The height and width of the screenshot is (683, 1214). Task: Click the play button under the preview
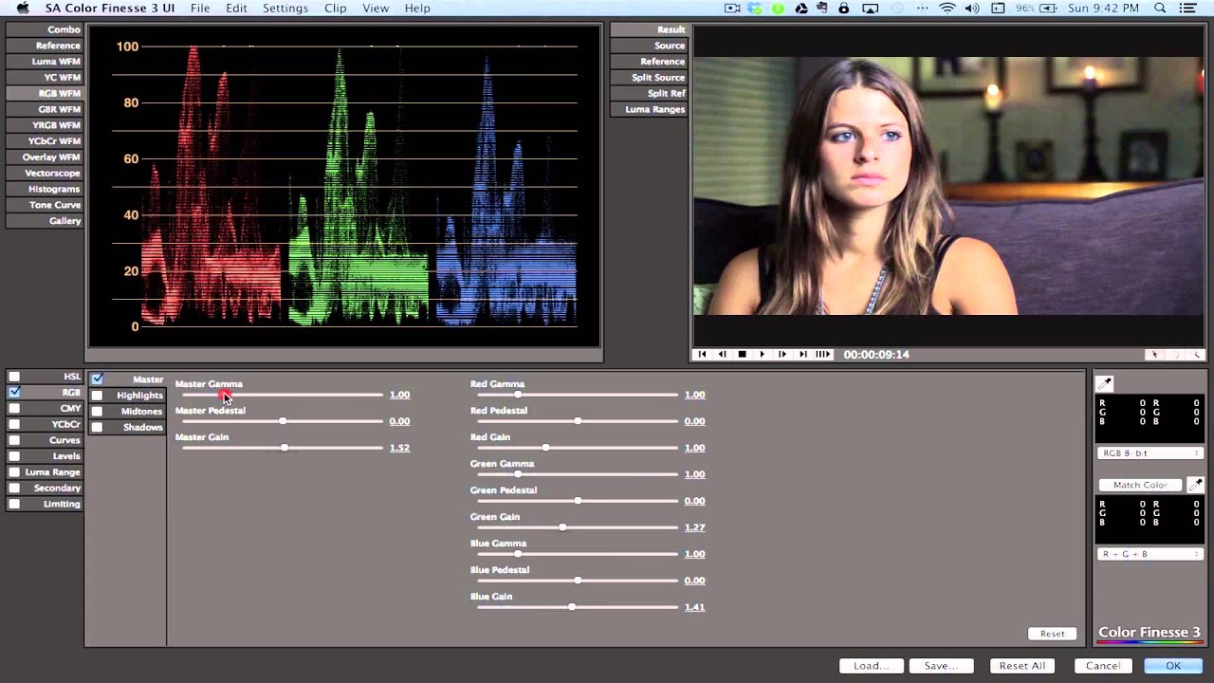tap(762, 354)
